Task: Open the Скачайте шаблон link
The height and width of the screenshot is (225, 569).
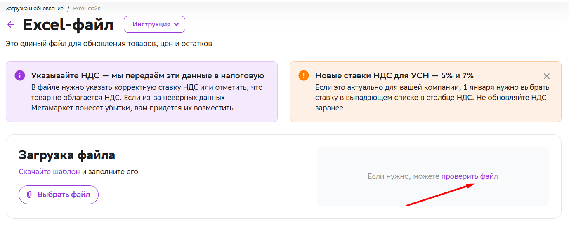Action: (49, 172)
